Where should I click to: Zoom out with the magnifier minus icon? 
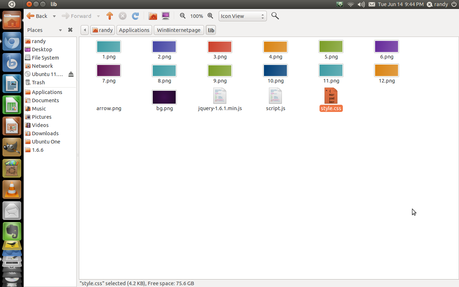[x=183, y=16]
